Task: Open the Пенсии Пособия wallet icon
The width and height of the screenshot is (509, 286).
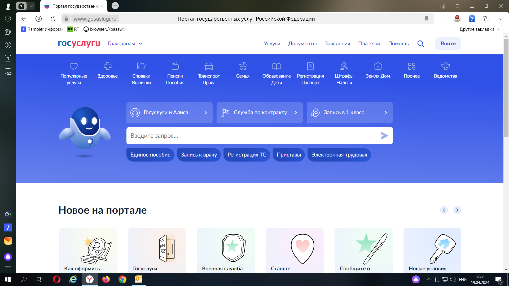Action: coord(175,66)
